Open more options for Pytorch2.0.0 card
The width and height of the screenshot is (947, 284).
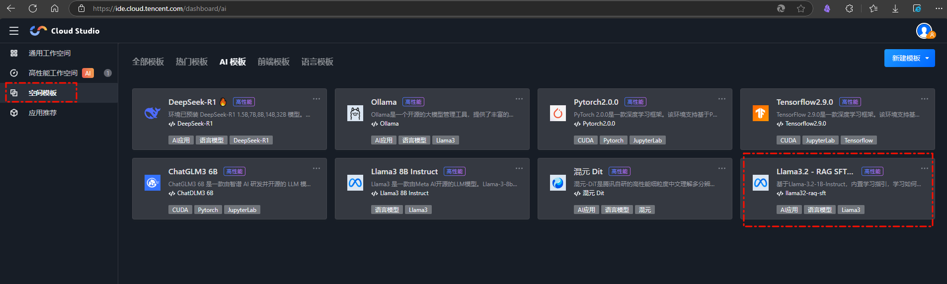pos(722,99)
